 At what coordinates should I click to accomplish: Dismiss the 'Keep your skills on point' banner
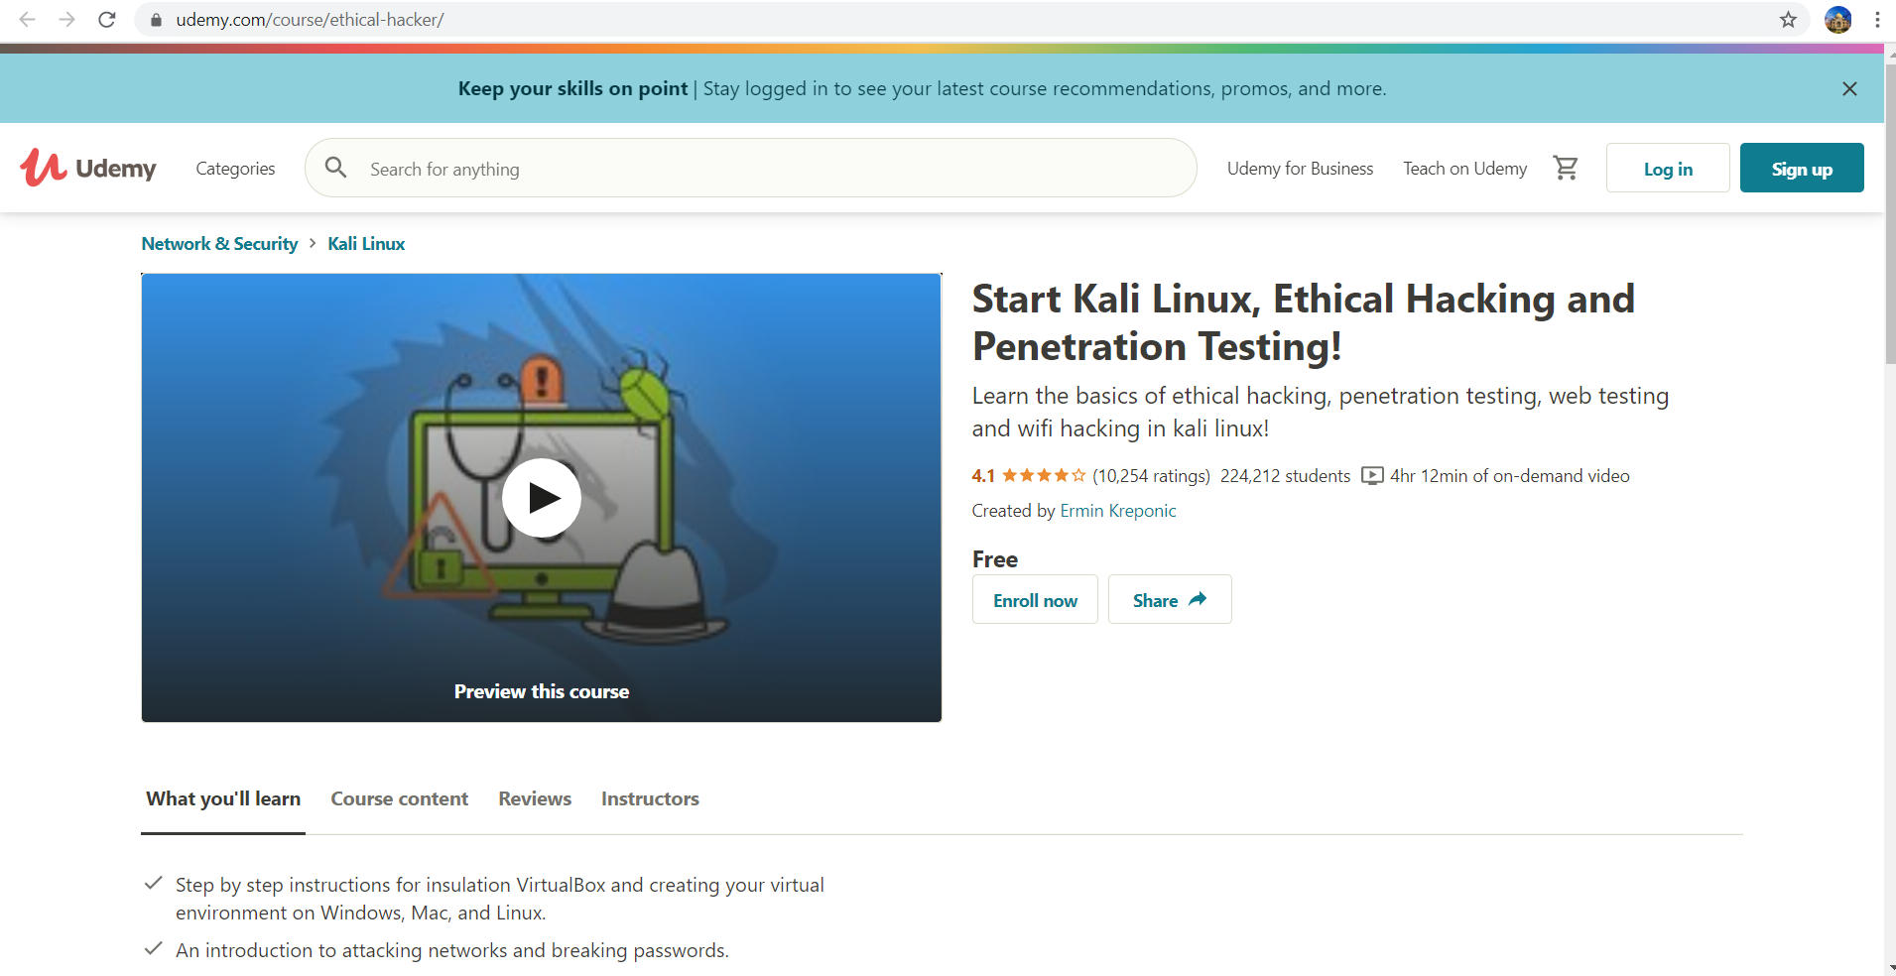pyautogui.click(x=1849, y=89)
